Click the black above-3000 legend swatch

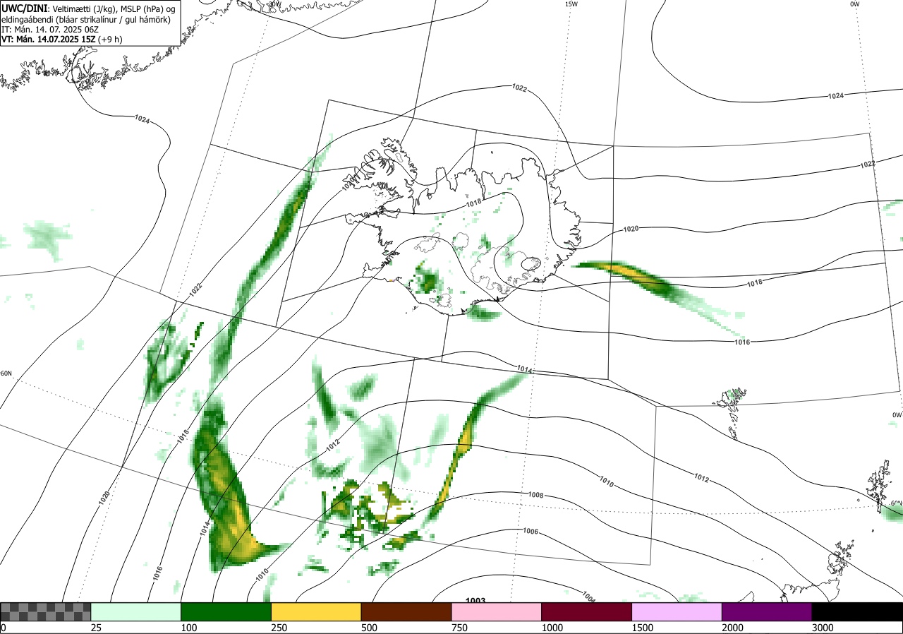(857, 611)
